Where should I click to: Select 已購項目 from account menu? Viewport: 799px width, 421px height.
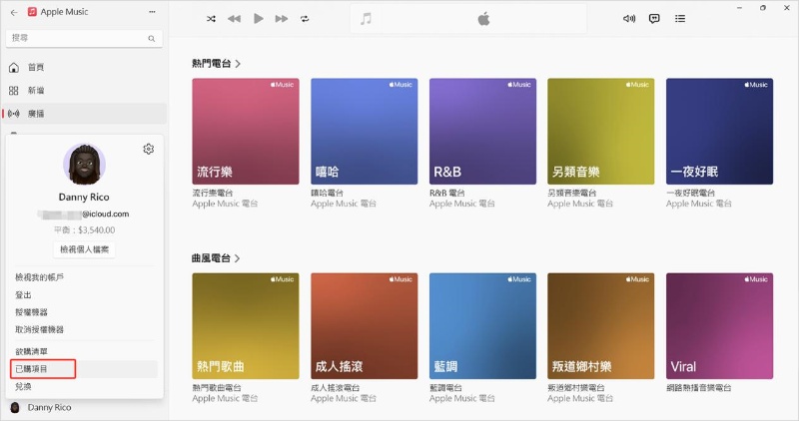click(30, 369)
